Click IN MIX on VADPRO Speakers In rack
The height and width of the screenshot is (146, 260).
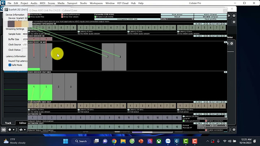[199, 24]
